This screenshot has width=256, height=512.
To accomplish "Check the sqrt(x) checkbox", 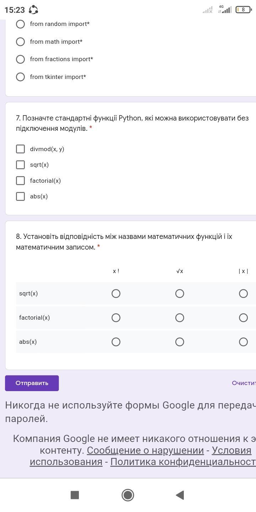I will pyautogui.click(x=21, y=165).
